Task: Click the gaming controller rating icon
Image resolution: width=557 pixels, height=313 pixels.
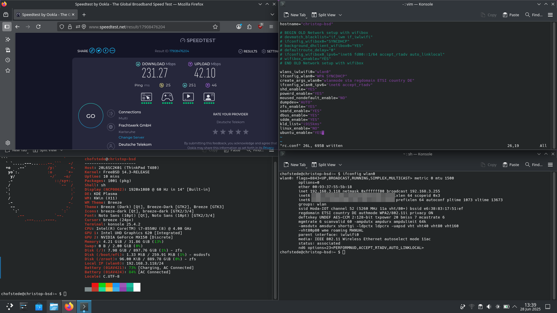Action: click(167, 97)
